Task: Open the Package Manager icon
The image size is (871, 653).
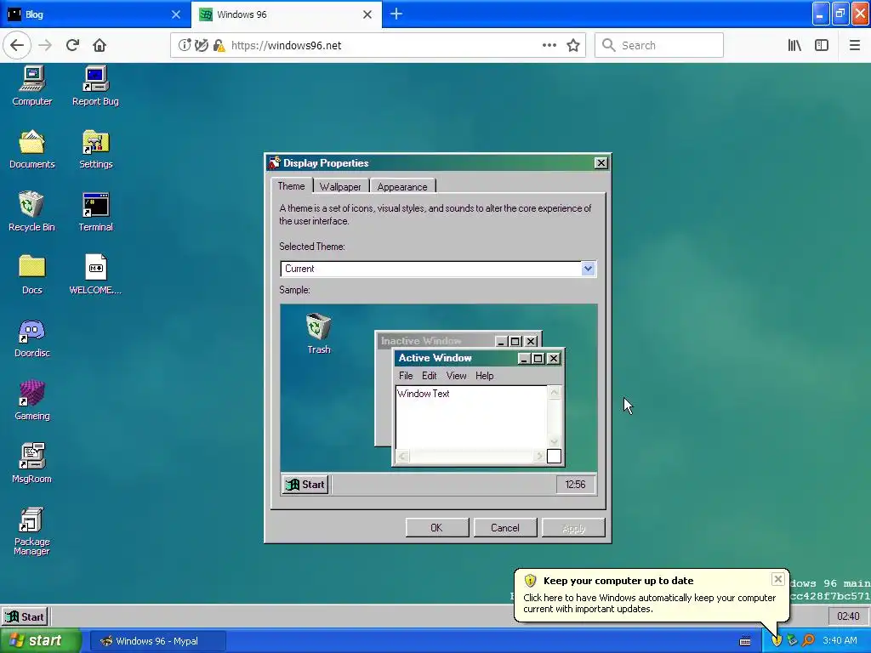Action: [x=31, y=531]
